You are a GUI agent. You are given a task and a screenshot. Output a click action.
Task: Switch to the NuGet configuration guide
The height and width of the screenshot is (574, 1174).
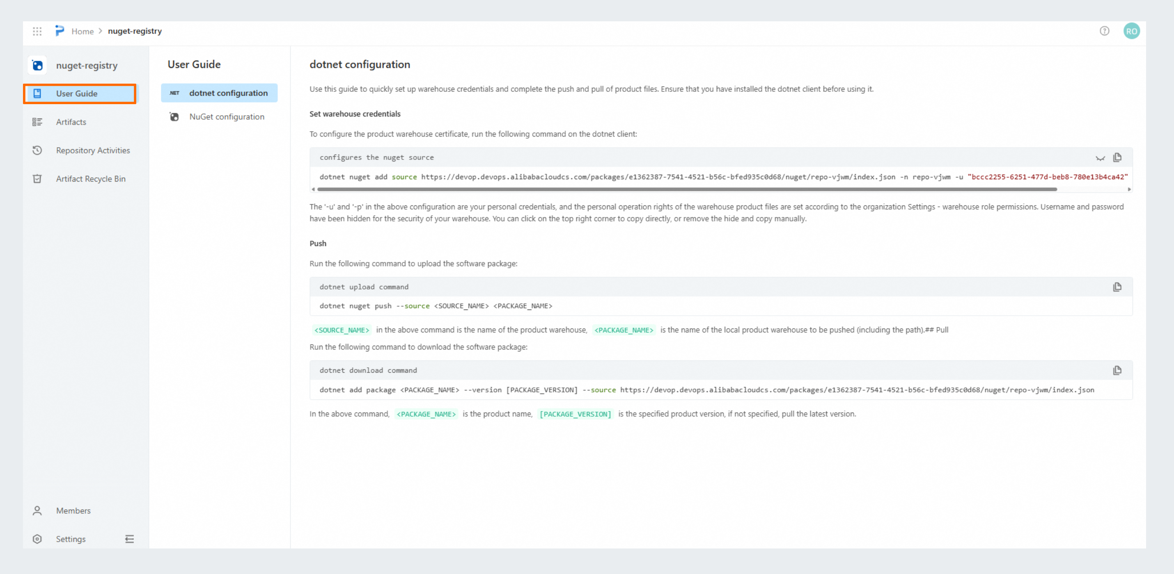[x=227, y=117]
